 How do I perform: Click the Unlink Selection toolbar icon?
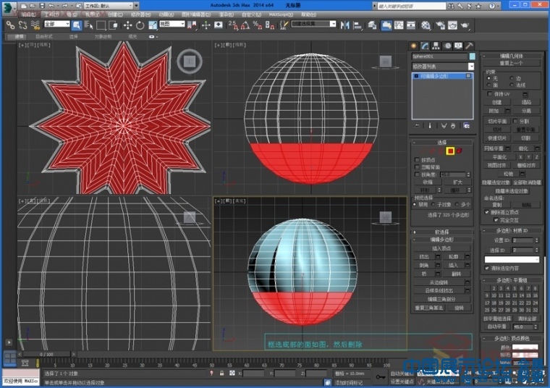coord(23,25)
